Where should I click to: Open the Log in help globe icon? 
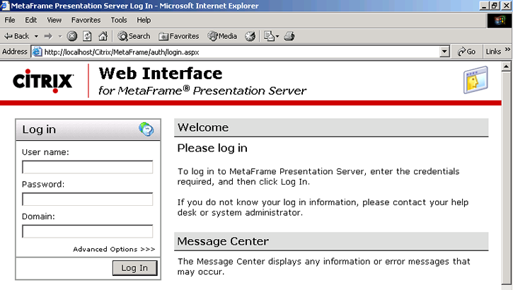pyautogui.click(x=146, y=129)
